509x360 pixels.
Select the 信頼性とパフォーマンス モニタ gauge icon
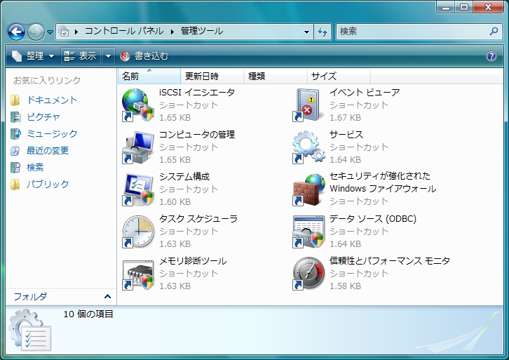pos(308,274)
